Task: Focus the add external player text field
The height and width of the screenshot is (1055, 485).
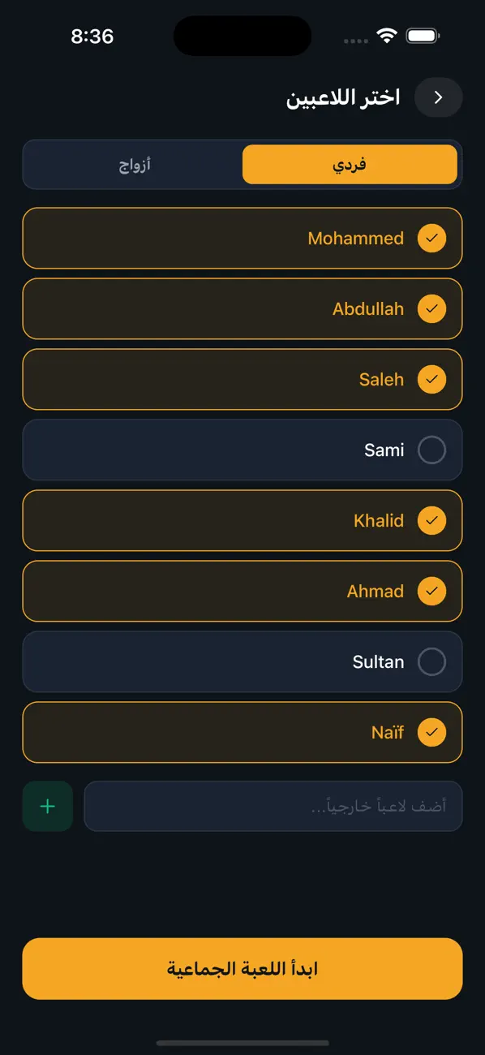Action: click(x=273, y=806)
